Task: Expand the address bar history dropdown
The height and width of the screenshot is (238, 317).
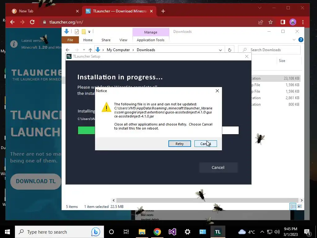Action: point(220,50)
